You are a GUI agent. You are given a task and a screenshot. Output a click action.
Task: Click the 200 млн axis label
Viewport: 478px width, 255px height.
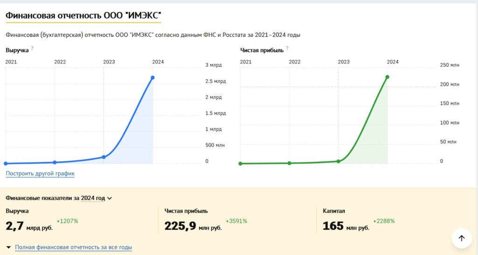(x=450, y=84)
